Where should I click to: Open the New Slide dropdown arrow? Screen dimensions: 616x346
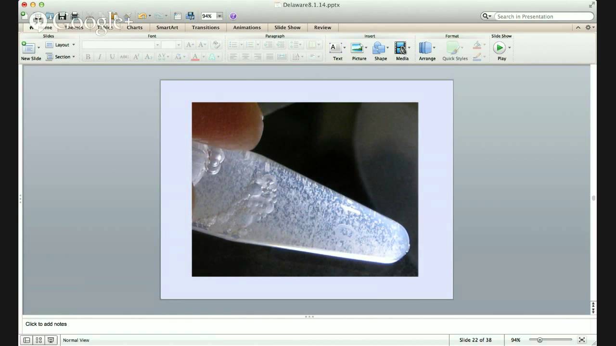(x=38, y=48)
